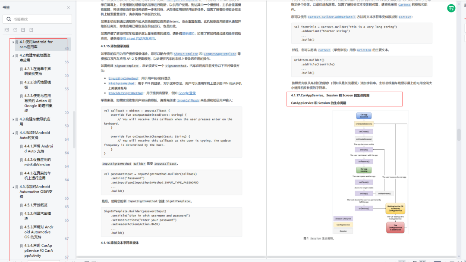Click the green spreadsheet icon at top right

point(451,8)
